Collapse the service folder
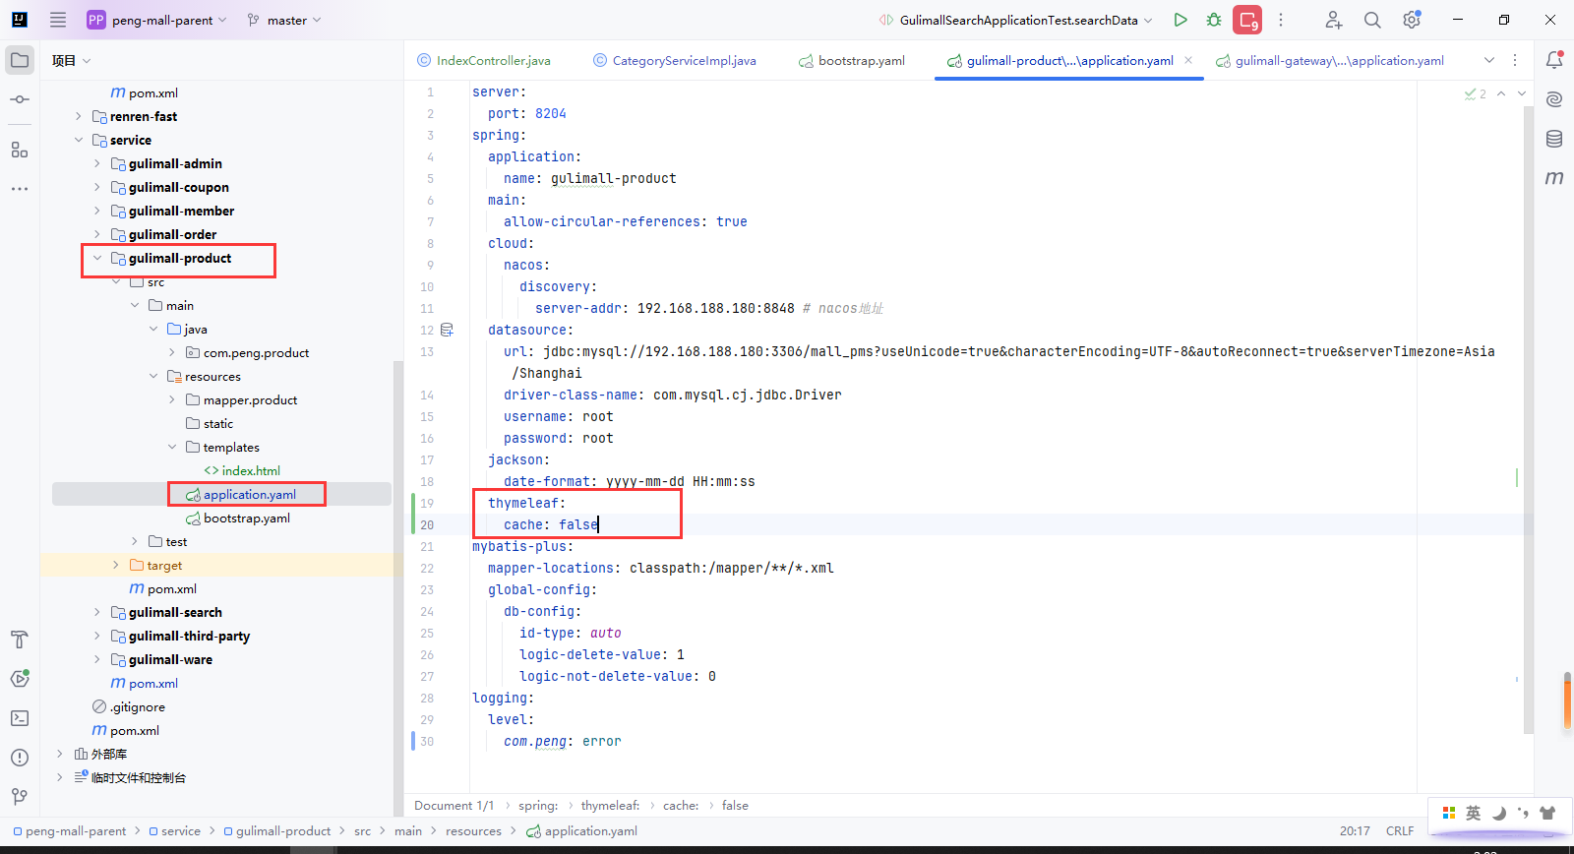Screen dimensions: 1574x854 tap(79, 140)
